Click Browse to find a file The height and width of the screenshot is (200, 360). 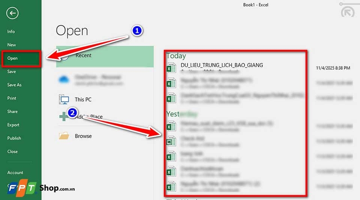click(x=83, y=136)
